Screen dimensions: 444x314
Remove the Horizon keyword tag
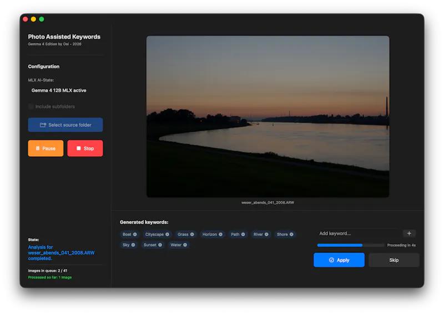[x=220, y=234]
